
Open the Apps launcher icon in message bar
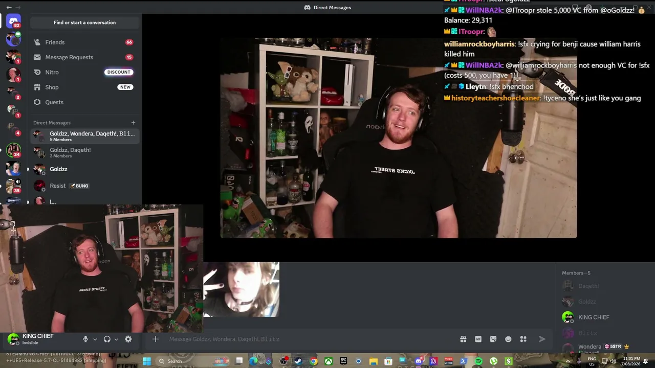[523, 339]
